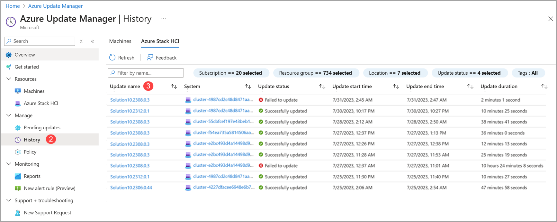Collapse Support + troubleshooting section chevron
This screenshot has height=222, width=557.
(x=9, y=200)
